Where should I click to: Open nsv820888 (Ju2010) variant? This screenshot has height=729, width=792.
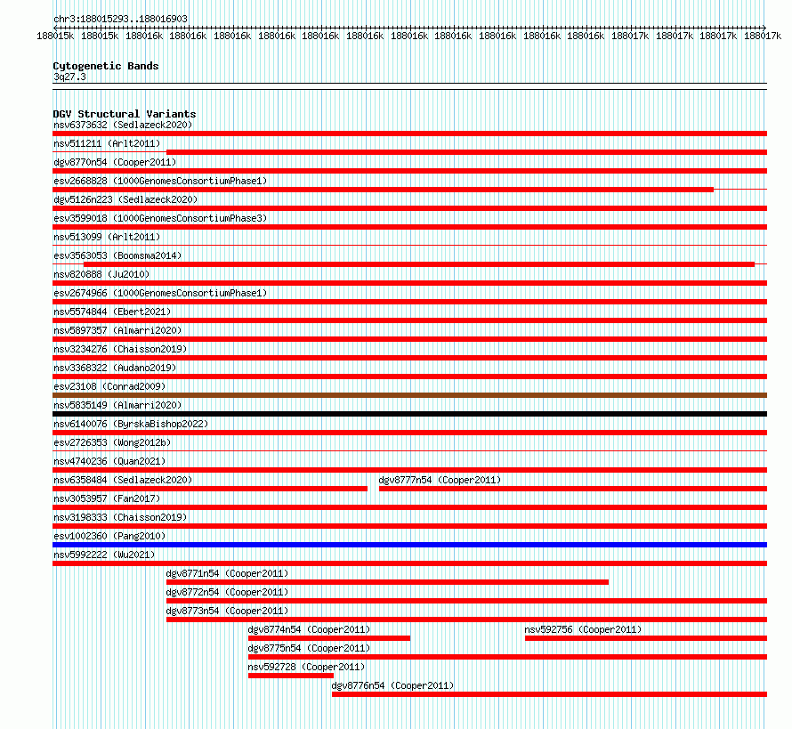pyautogui.click(x=101, y=274)
